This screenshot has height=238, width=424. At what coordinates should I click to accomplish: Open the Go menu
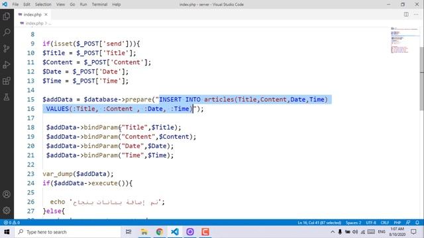[72, 5]
